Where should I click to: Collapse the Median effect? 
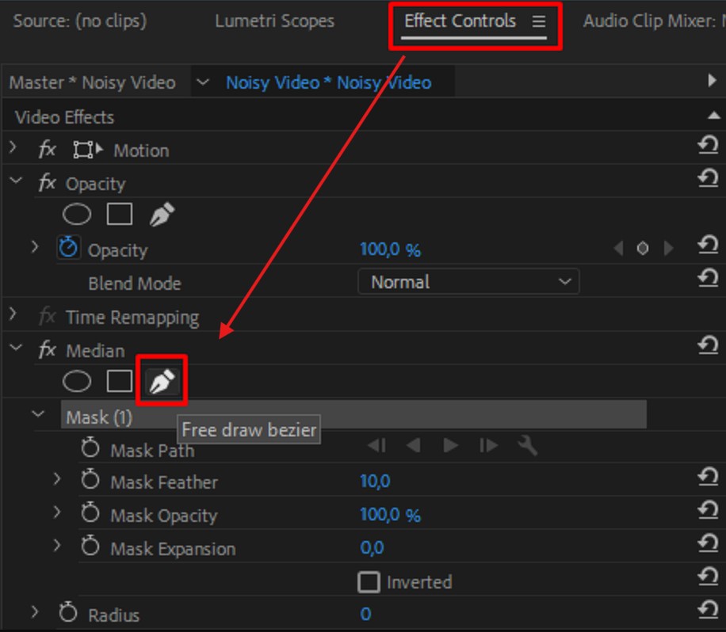(16, 348)
